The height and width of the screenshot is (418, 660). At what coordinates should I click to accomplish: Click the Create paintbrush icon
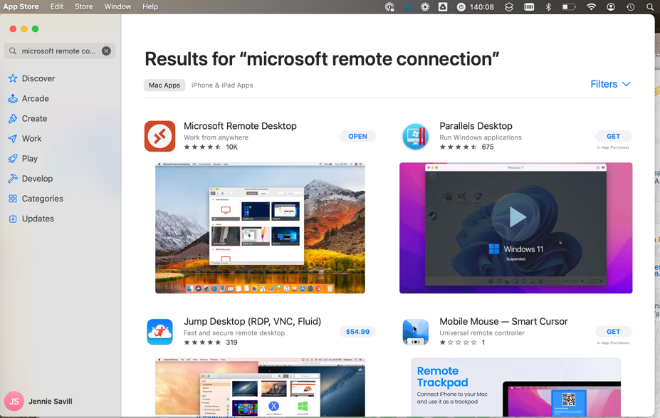13,119
